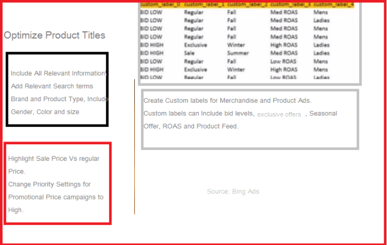Viewport: 387px width, 245px height.
Task: Select the custom_label_3 column header
Action: 290,5
